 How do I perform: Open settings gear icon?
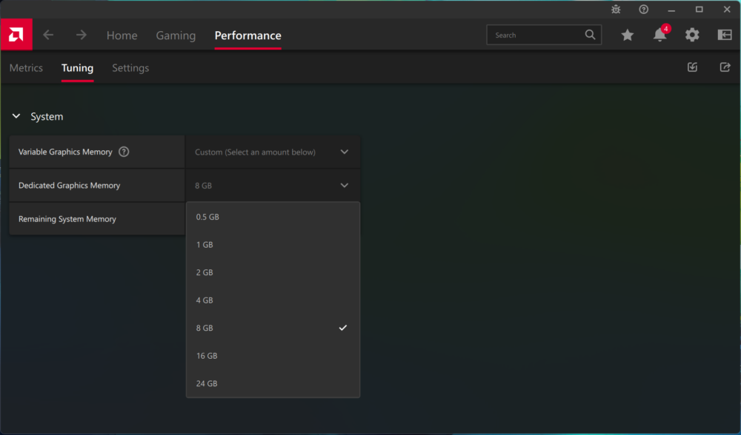692,35
